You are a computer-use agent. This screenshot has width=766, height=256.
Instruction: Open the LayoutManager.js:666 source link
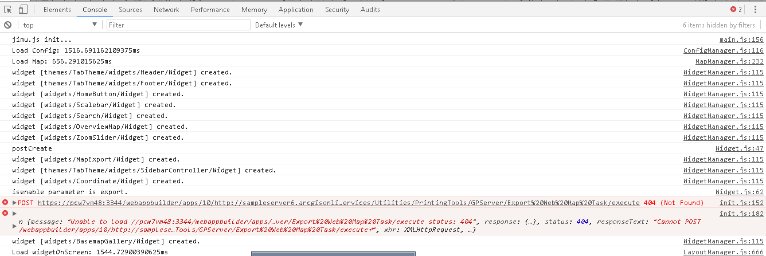point(724,252)
